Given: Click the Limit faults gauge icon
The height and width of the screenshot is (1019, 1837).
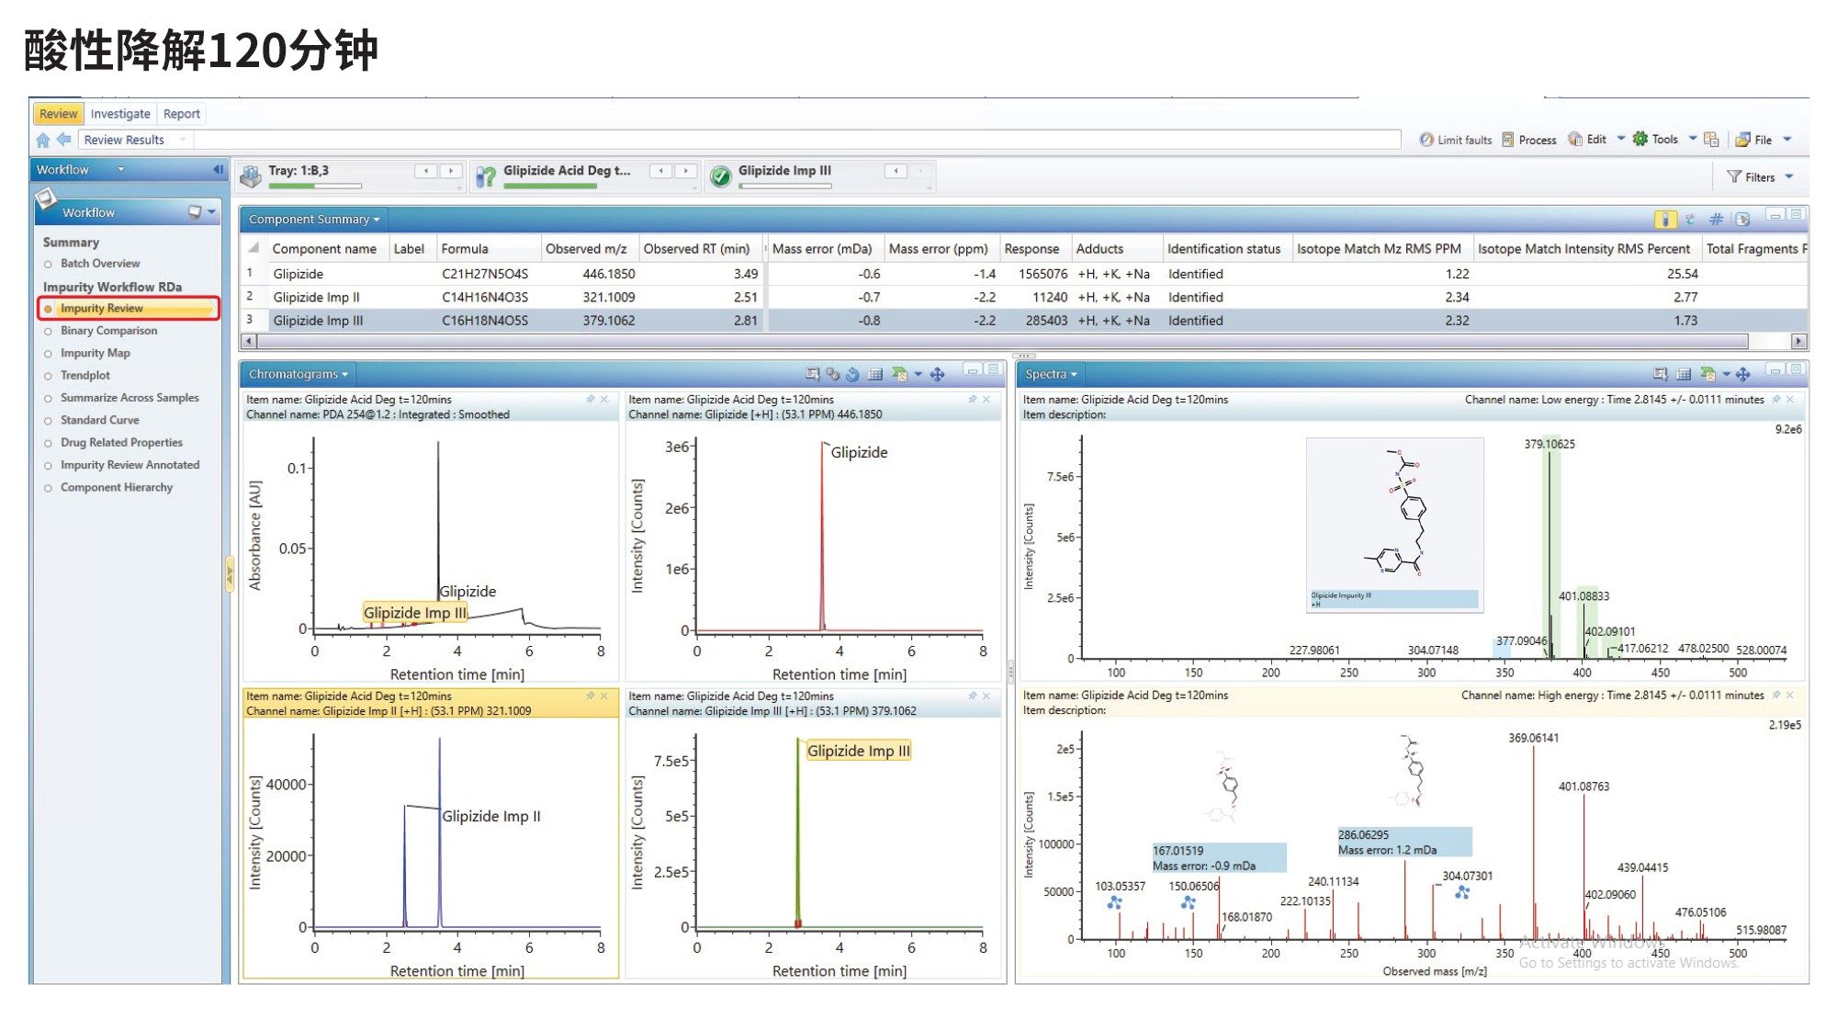Looking at the screenshot, I should (x=1426, y=140).
